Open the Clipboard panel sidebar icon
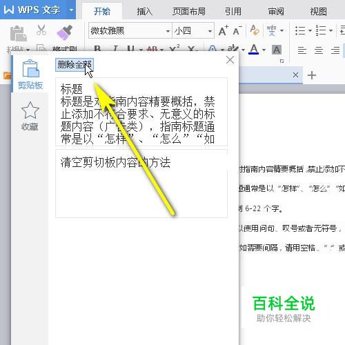The width and height of the screenshot is (345, 345). click(30, 75)
